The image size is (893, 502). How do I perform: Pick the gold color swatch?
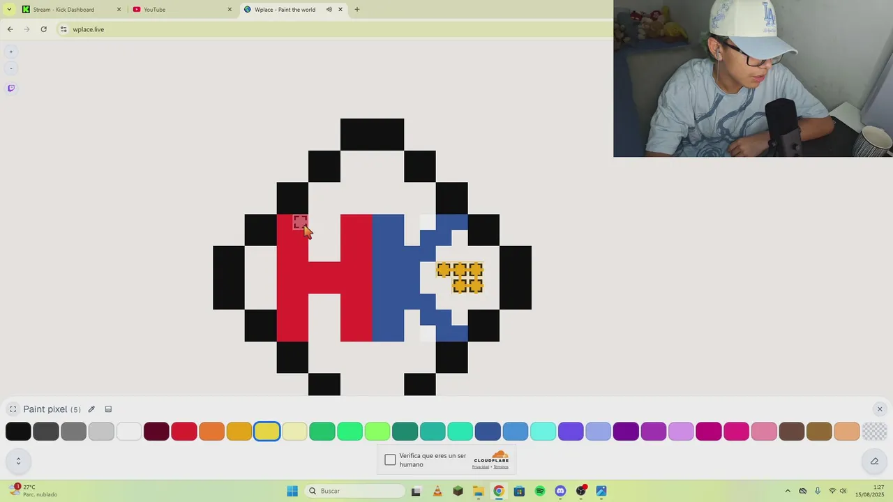pyautogui.click(x=239, y=432)
